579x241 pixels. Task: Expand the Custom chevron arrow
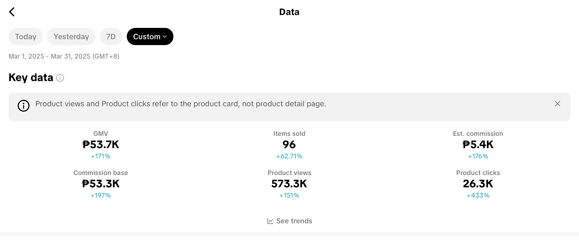(x=165, y=37)
